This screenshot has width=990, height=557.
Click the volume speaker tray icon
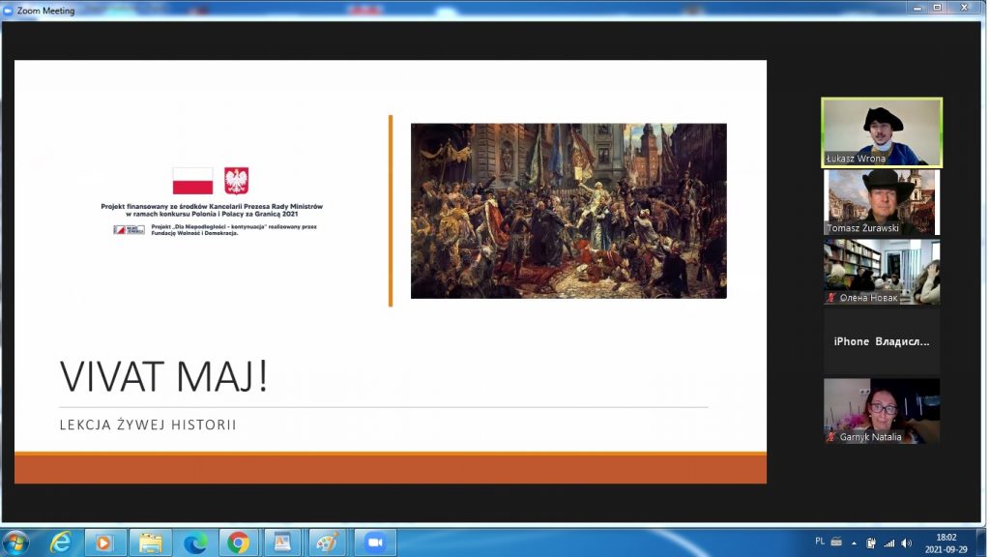coord(909,542)
